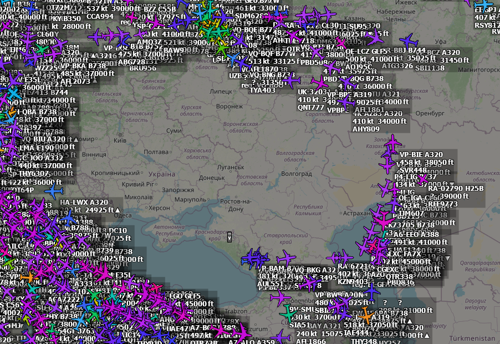Viewport: 500px width, 344px height.
Task: Select the BRU956 callsign label
Action: [143, 68]
